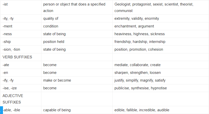Image resolution: width=209 pixels, height=114 pixels.
Task: Click the 'quality of' meaning cell
Action: coord(77,18)
